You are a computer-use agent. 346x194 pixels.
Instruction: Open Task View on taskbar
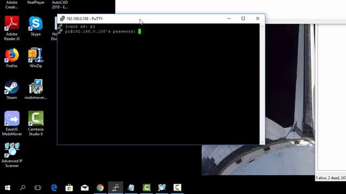pos(38,188)
